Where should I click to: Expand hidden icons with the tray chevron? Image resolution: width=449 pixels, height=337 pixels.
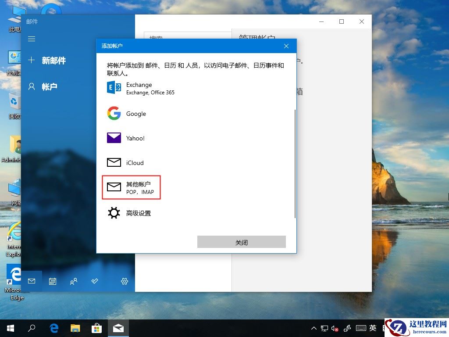(314, 328)
